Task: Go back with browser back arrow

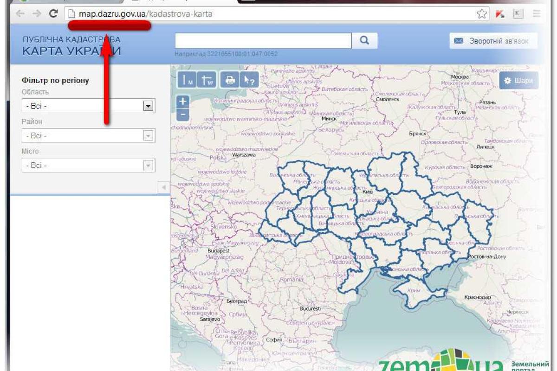Action: point(20,14)
